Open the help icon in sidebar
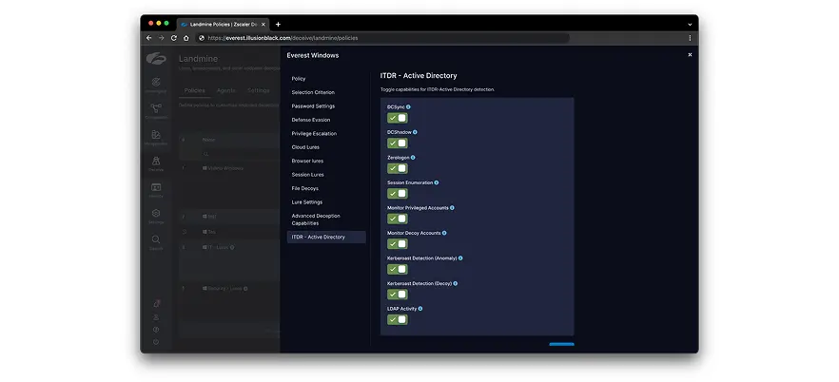 point(156,330)
